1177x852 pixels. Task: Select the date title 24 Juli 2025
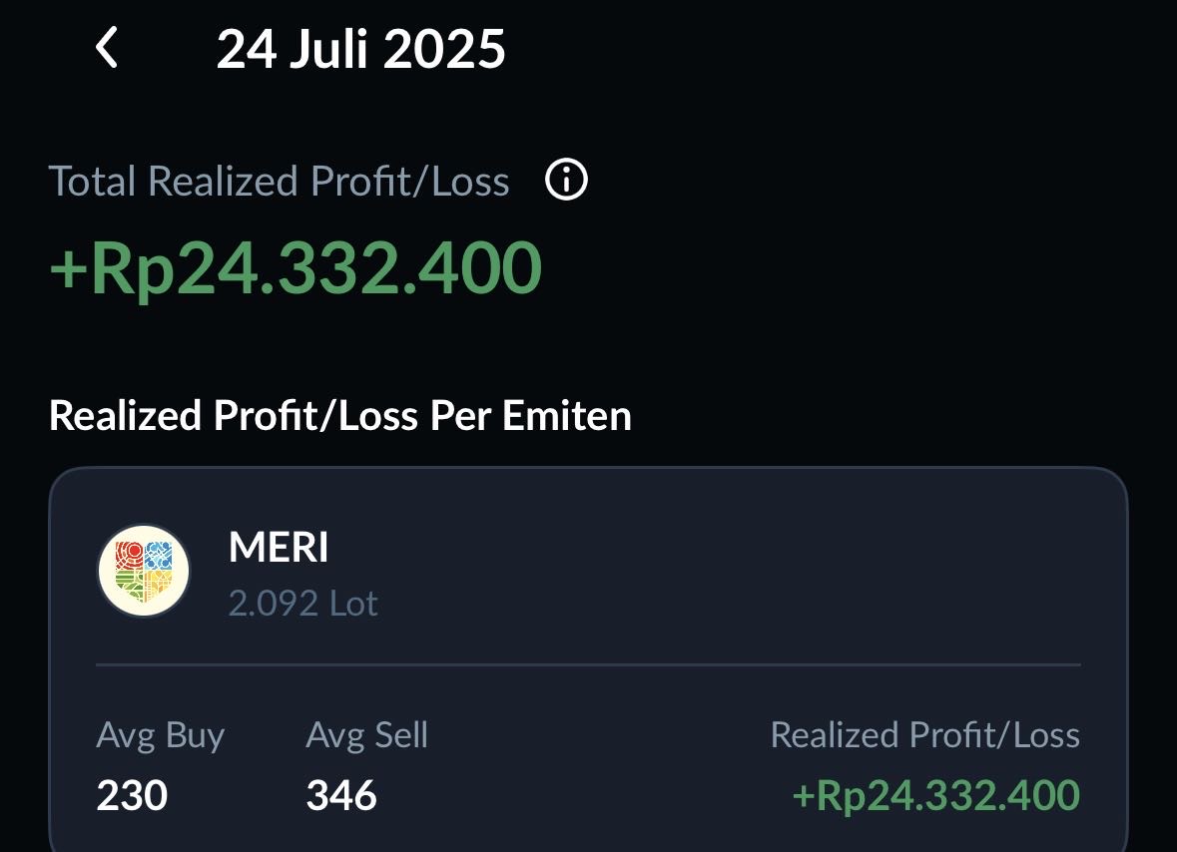361,47
